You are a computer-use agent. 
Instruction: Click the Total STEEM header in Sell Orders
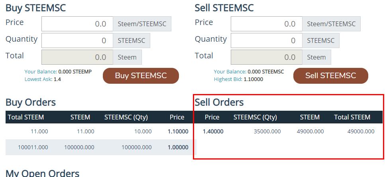[x=352, y=117]
